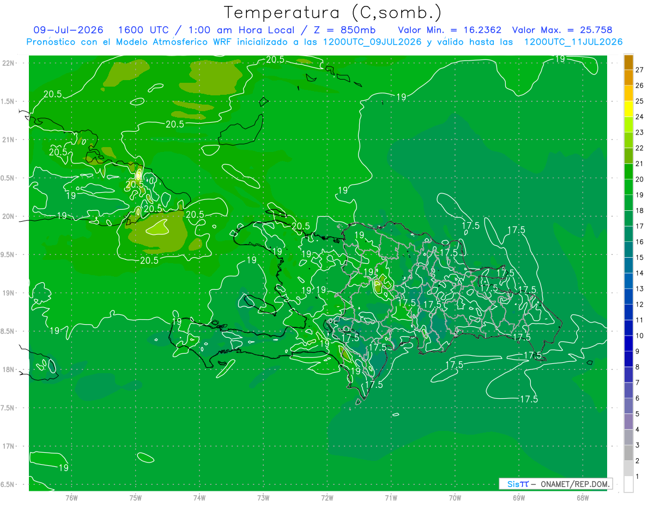
Task: Click the '3' value on the color legend
Action: (638, 445)
